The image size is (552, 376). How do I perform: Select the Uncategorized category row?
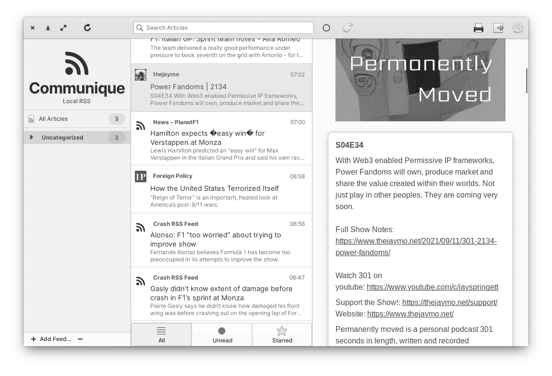point(77,137)
